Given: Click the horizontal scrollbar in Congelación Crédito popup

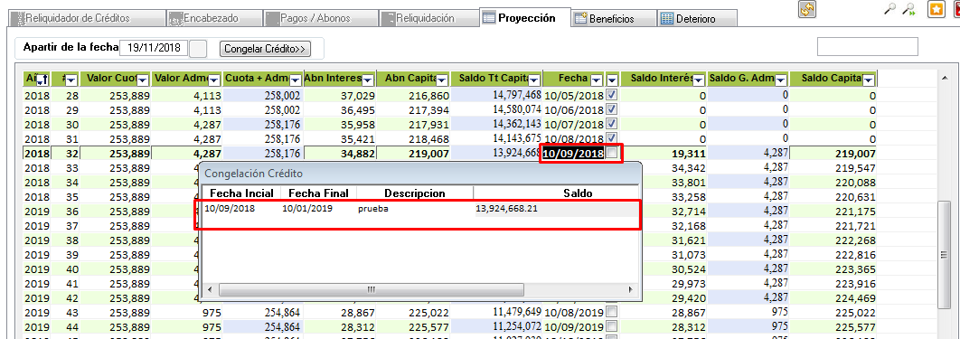Looking at the screenshot, I should [x=419, y=288].
